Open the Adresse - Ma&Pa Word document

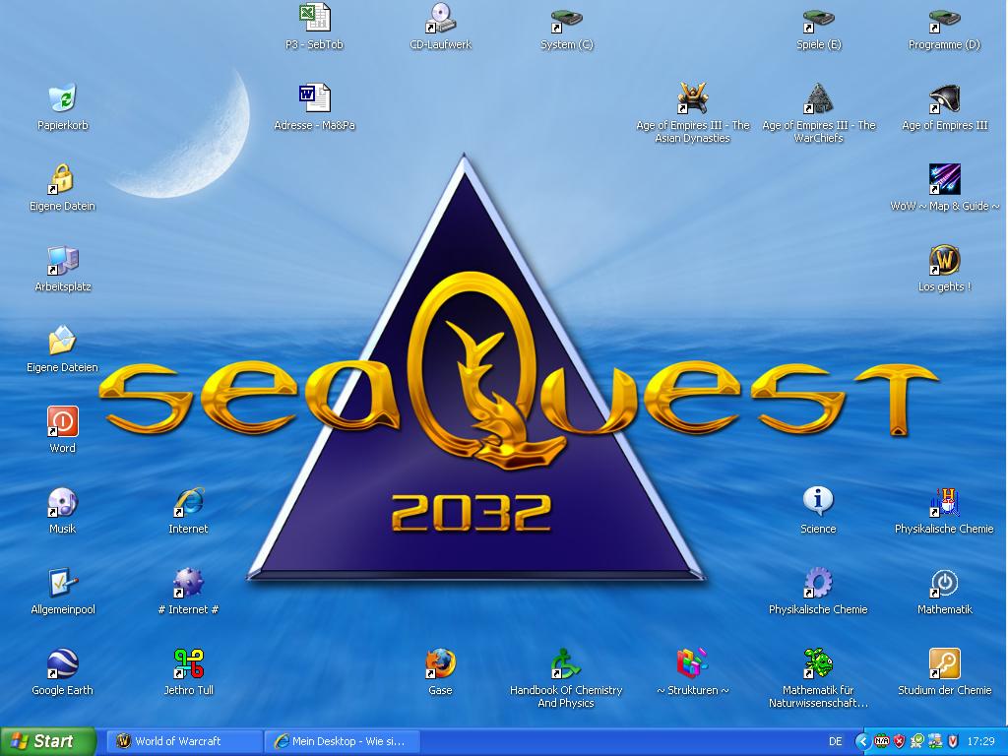[314, 99]
